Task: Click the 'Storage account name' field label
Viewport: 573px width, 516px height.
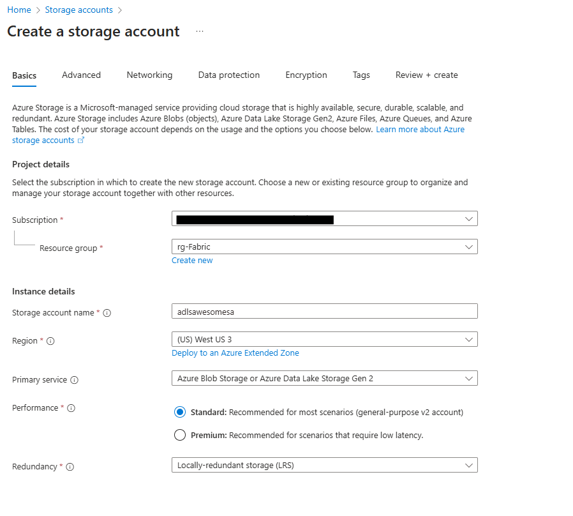Action: click(x=53, y=313)
